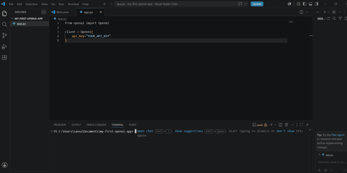Switch to the Problems panel tab
The width and height of the screenshot is (347, 173).
tap(60, 125)
